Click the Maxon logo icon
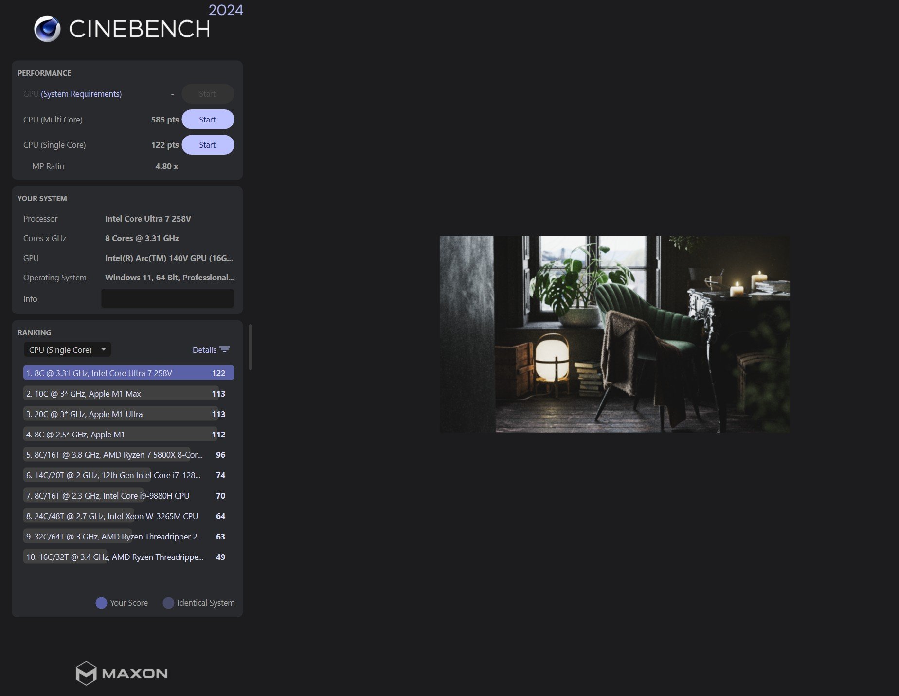Image resolution: width=899 pixels, height=696 pixels. pos(86,673)
